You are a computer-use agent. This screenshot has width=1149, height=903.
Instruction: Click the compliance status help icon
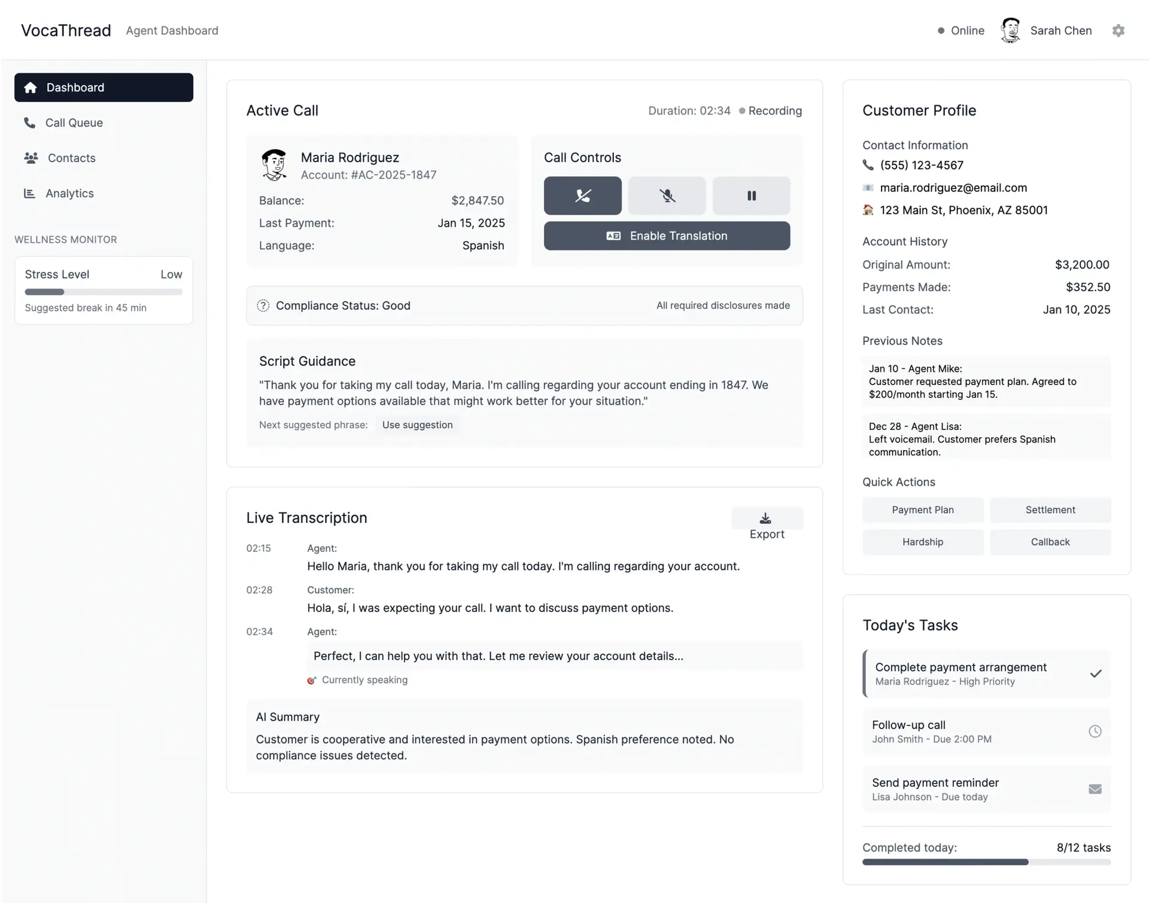pyautogui.click(x=263, y=305)
